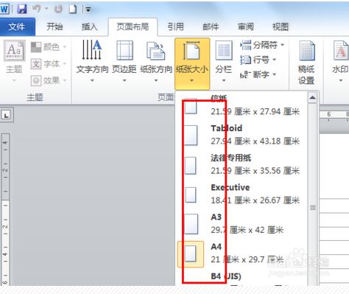Image resolution: width=349 pixels, height=294 pixels.
Task: Click the 纸张大小 paper size button
Action: [192, 63]
